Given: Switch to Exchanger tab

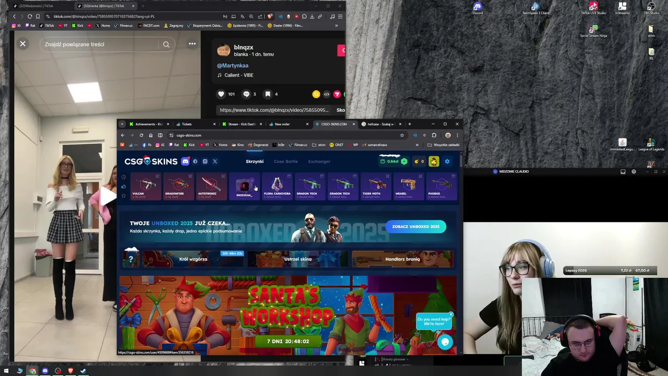Looking at the screenshot, I should [x=319, y=161].
